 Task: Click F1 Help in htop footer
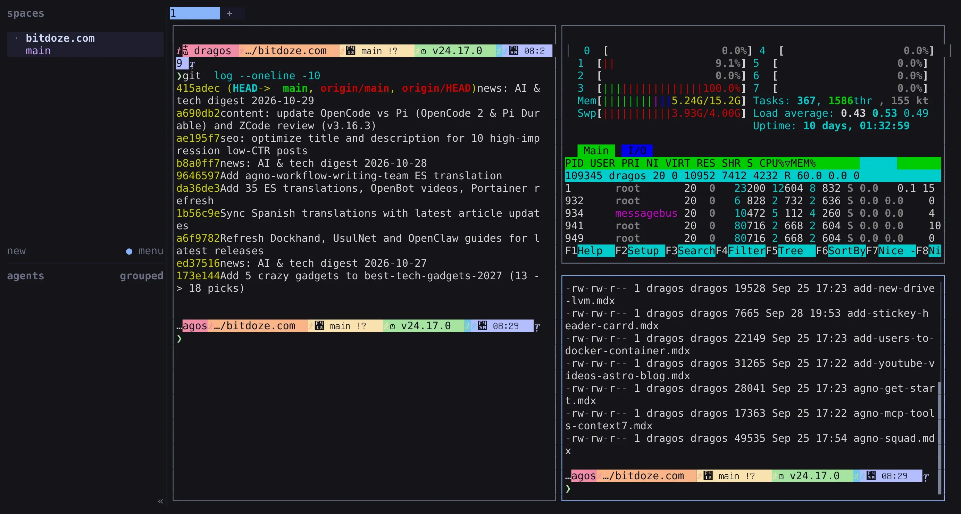[590, 251]
